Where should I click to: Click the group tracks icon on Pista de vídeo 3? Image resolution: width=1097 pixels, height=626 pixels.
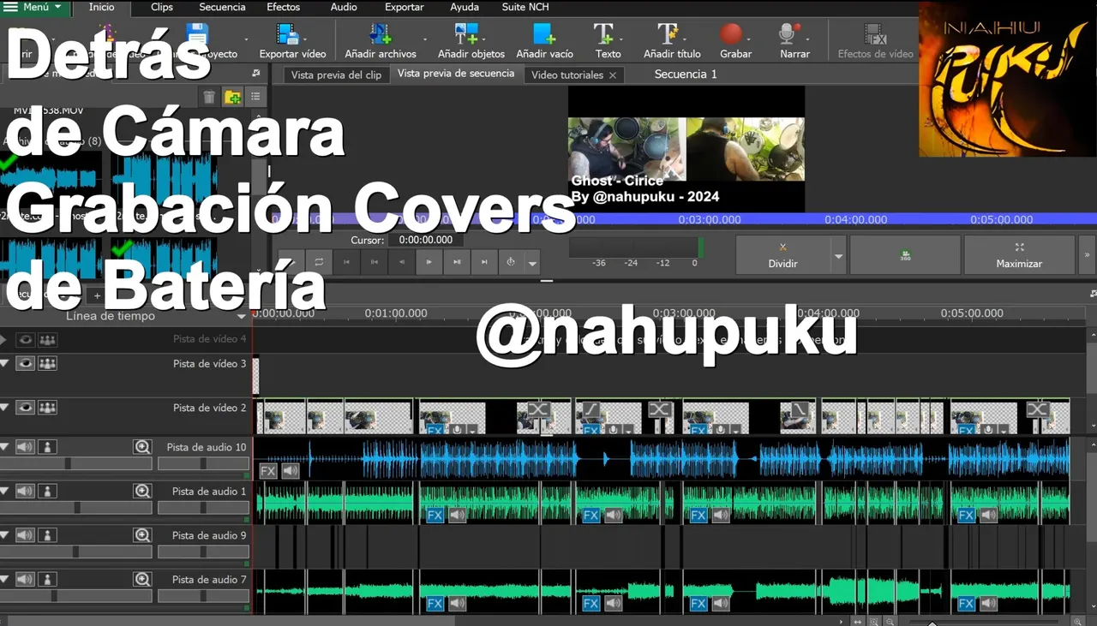(47, 363)
